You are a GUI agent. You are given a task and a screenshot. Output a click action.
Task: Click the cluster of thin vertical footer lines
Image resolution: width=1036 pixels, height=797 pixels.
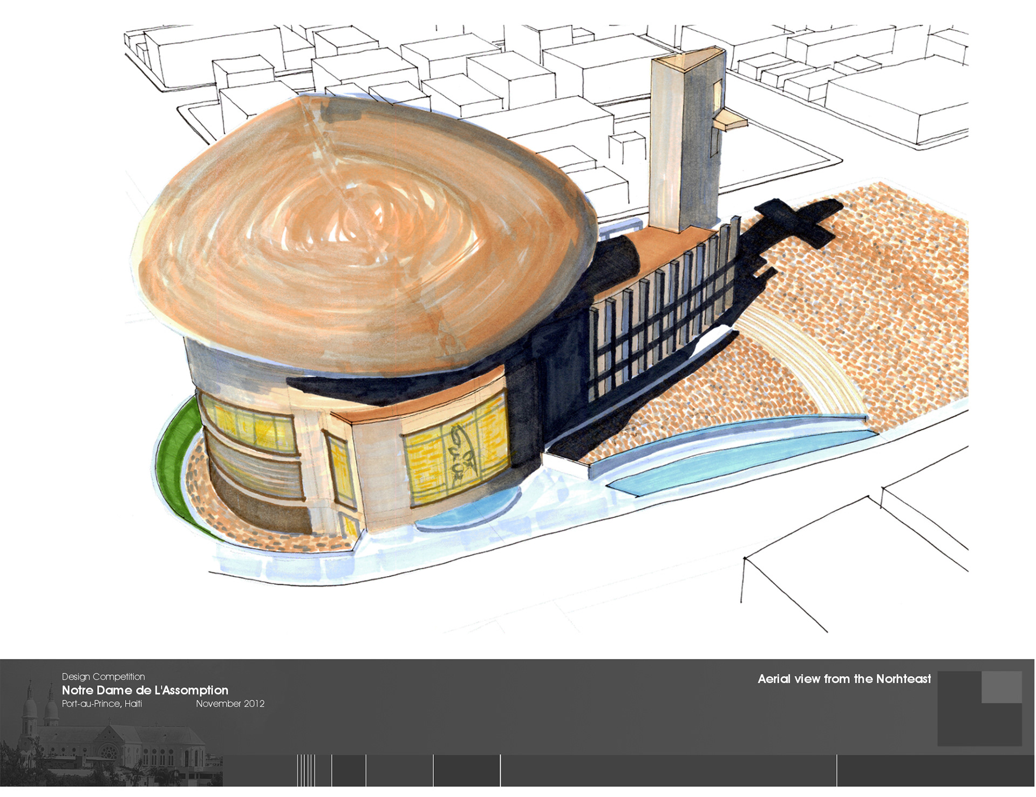(x=306, y=770)
